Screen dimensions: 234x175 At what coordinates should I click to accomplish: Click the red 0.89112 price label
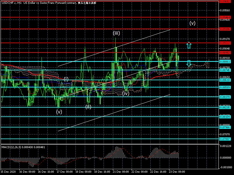point(225,43)
